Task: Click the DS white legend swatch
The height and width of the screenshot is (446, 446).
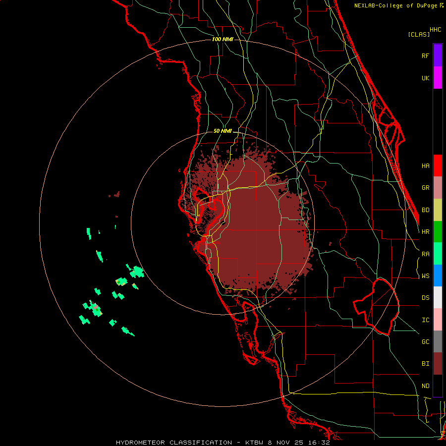Action: [438, 297]
